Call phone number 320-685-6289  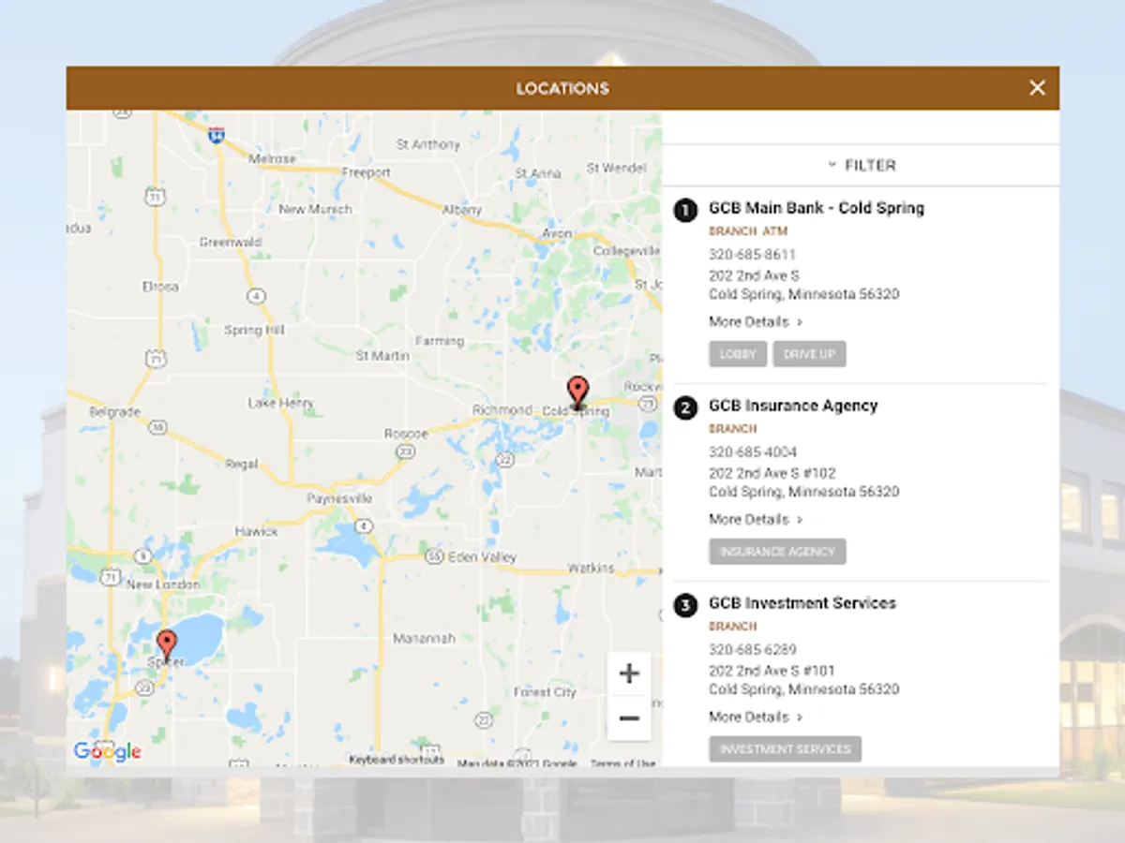tap(753, 650)
